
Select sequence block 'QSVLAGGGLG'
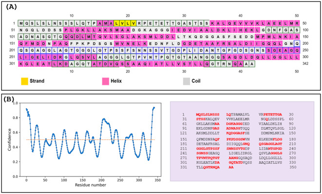coord(270,154)
